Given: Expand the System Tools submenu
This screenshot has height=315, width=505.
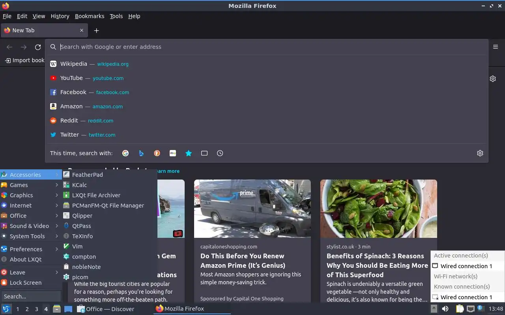Looking at the screenshot, I should (31, 236).
